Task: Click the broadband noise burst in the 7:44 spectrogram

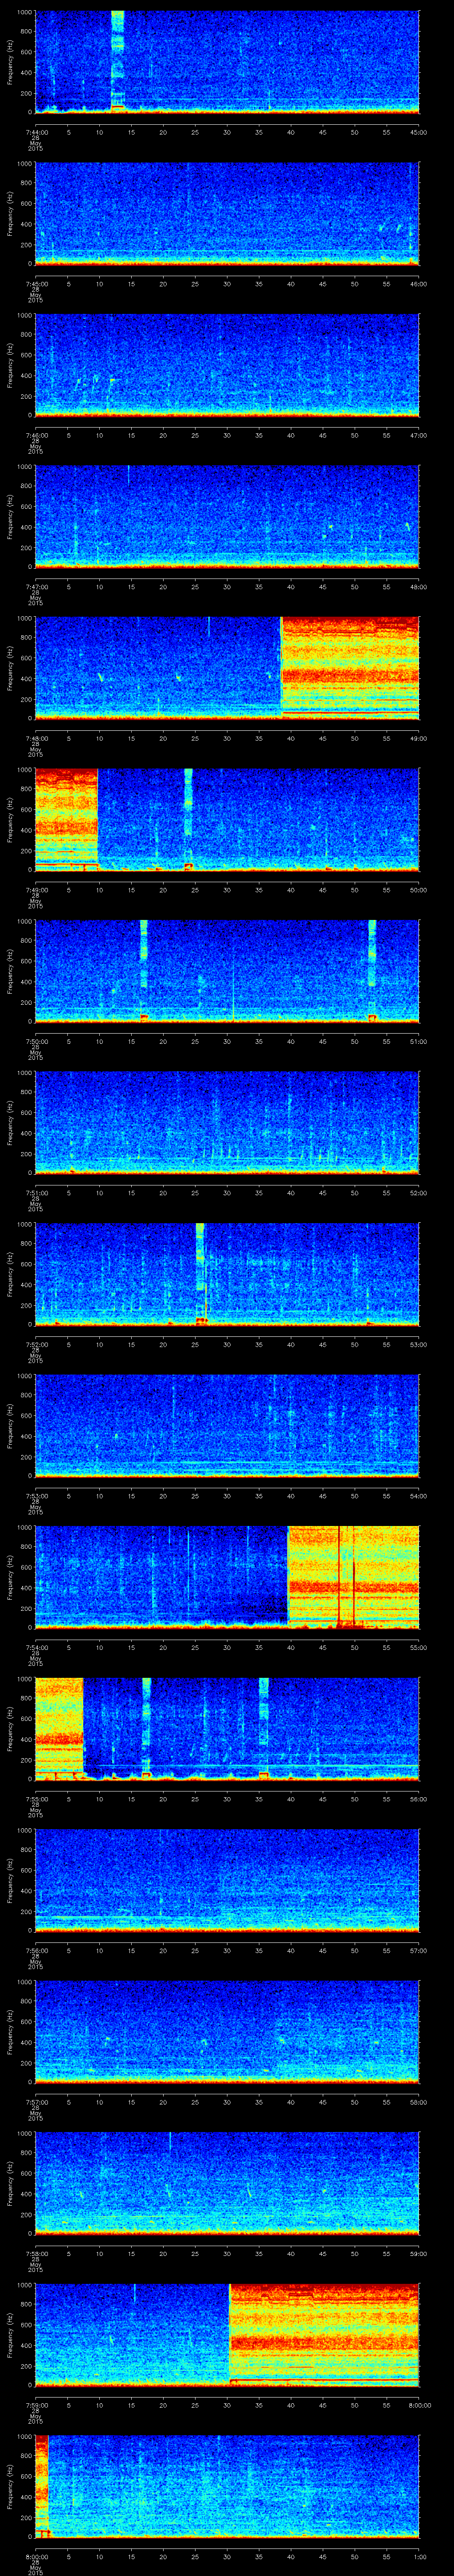Action: pos(118,60)
